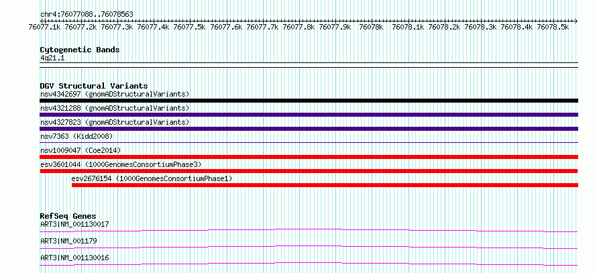This screenshot has height=273, width=597.
Task: Open variant nsv7363 (Kidd2008) label
Action: [76, 136]
